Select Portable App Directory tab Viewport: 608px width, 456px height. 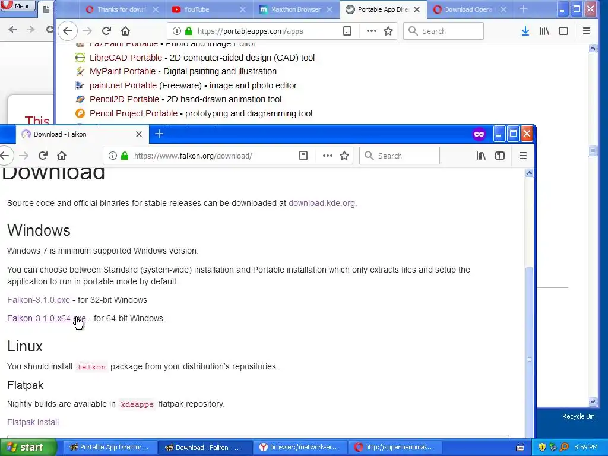point(384,9)
